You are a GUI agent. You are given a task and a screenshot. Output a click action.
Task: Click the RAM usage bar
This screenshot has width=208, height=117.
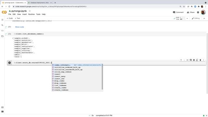[182, 18]
